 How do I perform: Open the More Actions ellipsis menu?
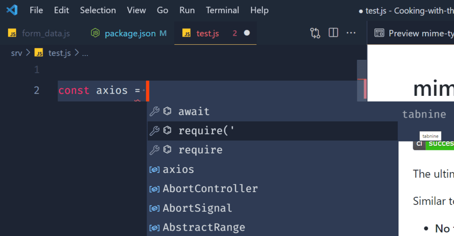351,33
